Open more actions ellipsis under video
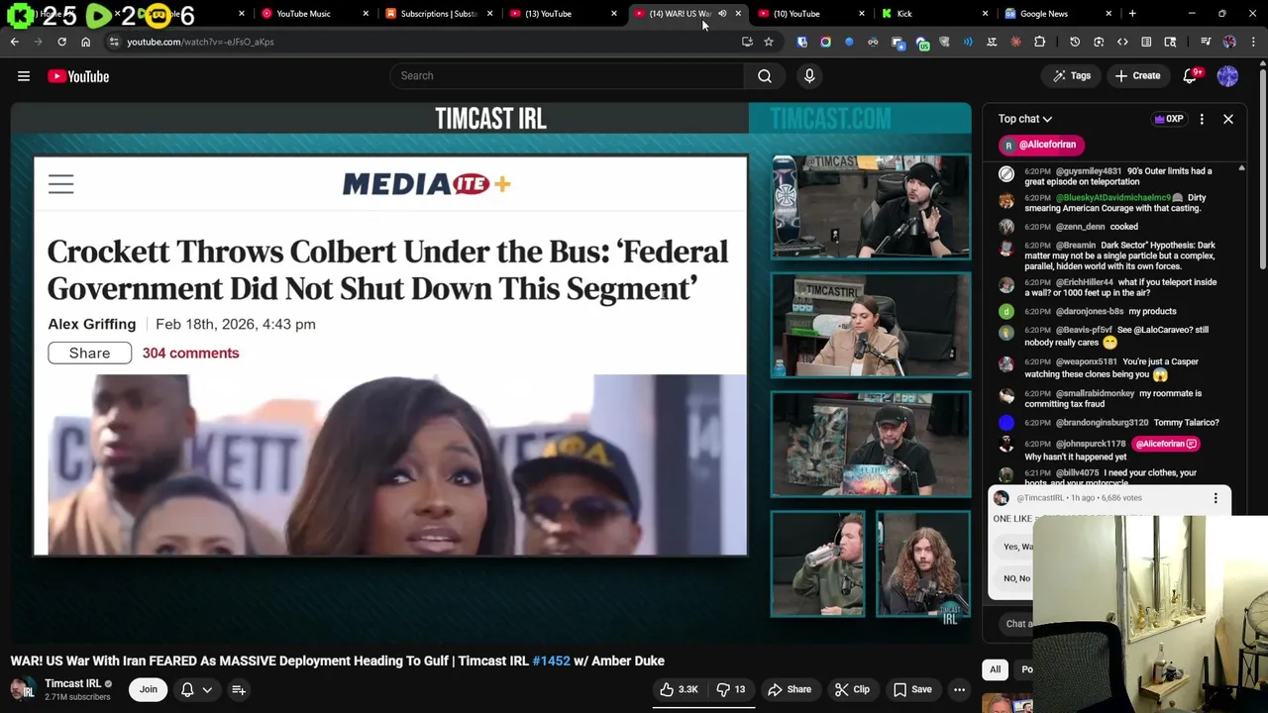Viewport: 1268px width, 713px height. pyautogui.click(x=959, y=689)
